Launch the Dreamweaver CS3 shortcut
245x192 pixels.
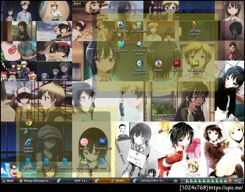(195, 67)
